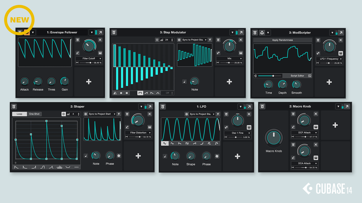362x203 pixels.
Task: Open Osc 1 Fine destination dropdown
Action: click(x=238, y=133)
